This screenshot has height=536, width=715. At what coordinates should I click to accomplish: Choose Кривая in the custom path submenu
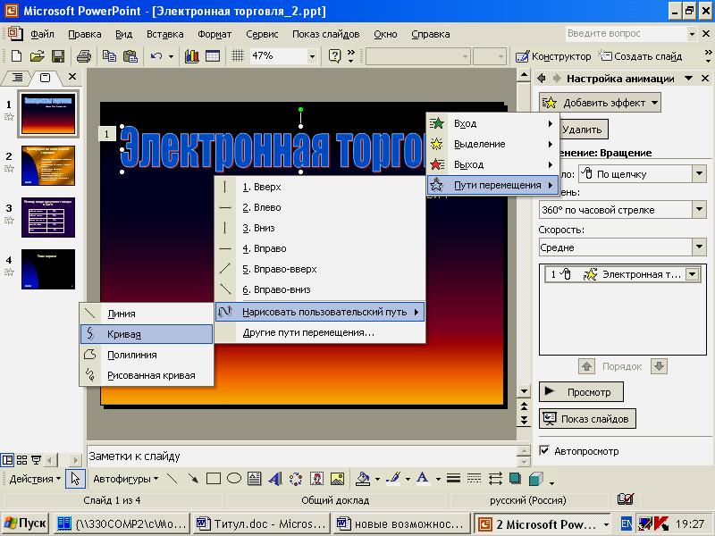coord(147,334)
